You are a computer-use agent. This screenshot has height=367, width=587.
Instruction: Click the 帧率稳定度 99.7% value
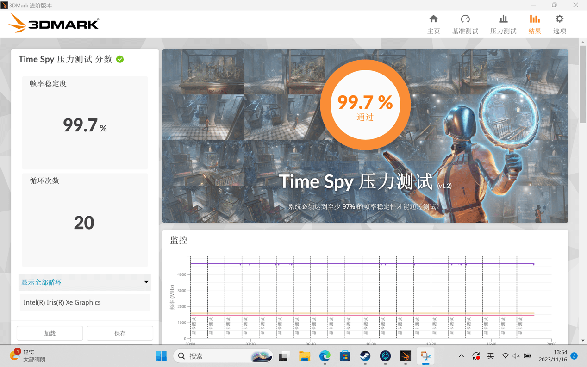click(85, 125)
